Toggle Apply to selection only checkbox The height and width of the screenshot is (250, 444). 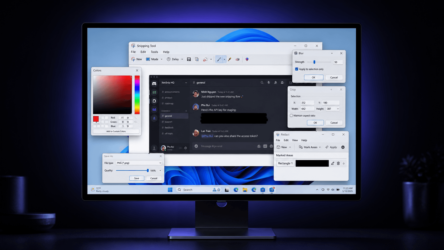point(297,69)
